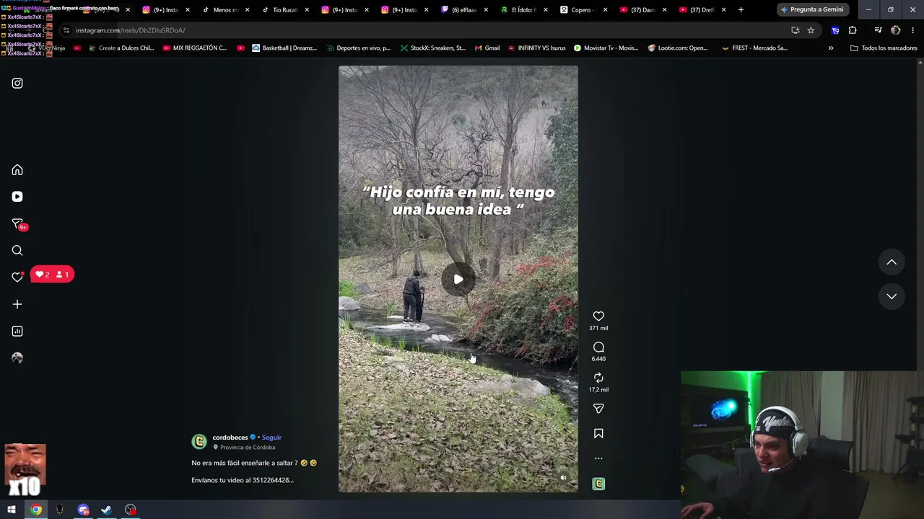Image resolution: width=924 pixels, height=519 pixels.
Task: Switch to the 'El Ídolo' tab
Action: click(x=523, y=10)
